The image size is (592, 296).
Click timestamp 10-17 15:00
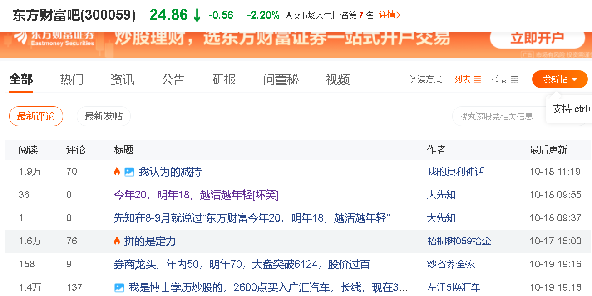point(555,241)
